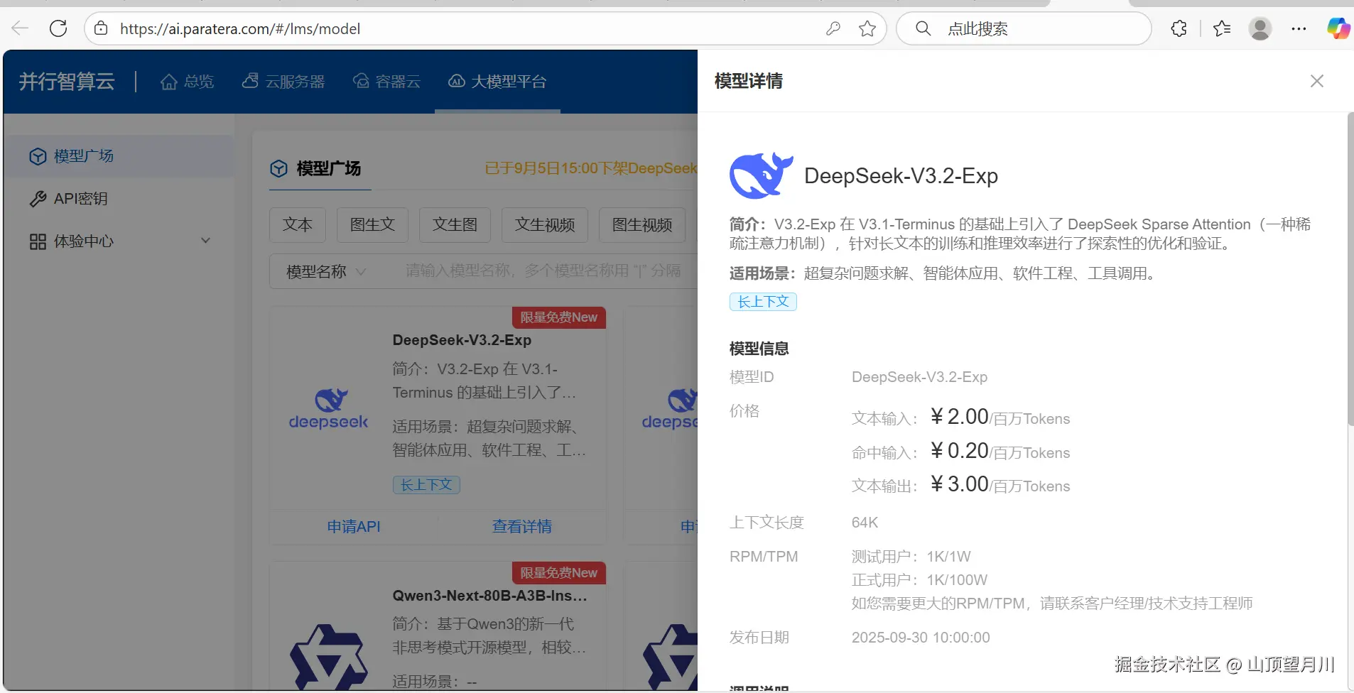Reload the page with refresh icon

coord(58,28)
